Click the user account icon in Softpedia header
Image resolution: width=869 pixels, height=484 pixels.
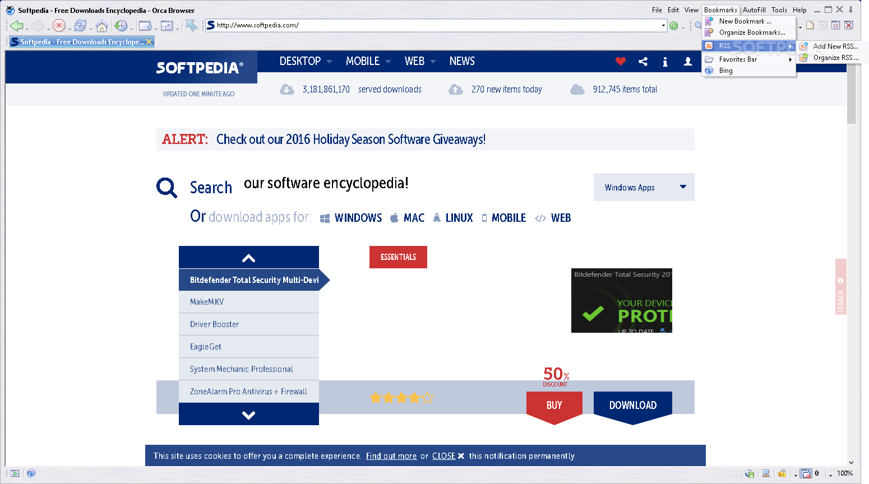click(688, 61)
